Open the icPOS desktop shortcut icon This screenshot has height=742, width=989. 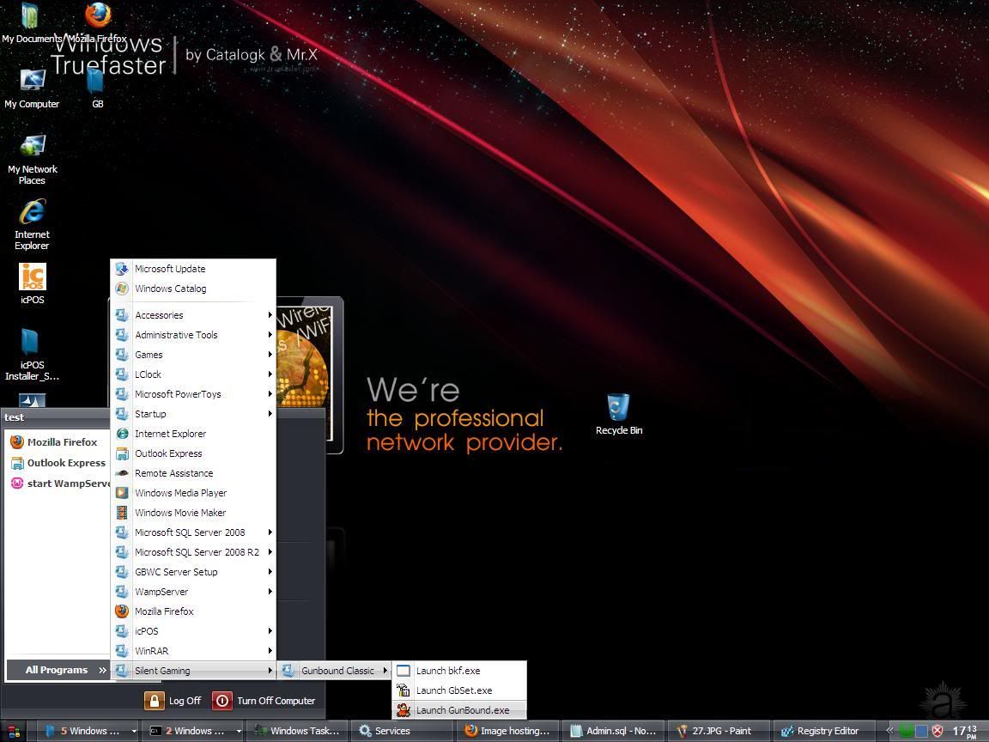click(x=32, y=278)
